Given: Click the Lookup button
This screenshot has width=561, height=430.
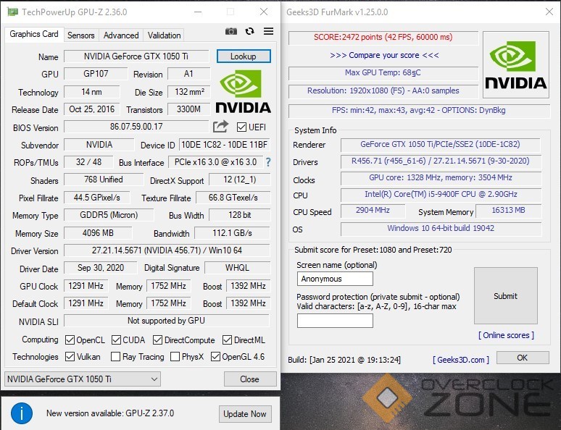Looking at the screenshot, I should click(x=244, y=56).
